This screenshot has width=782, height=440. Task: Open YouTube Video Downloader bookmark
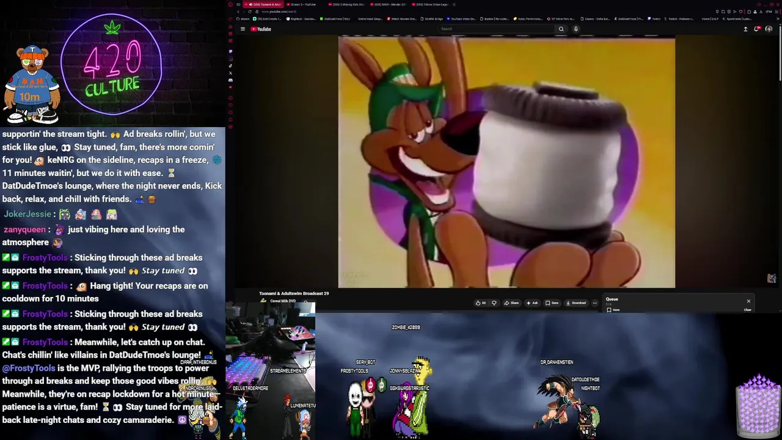[x=462, y=19]
